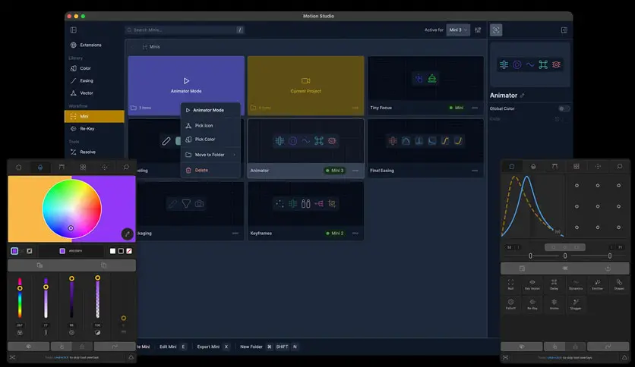635x367 pixels.
Task: Rename Animator using the pencil icon
Action: click(523, 96)
